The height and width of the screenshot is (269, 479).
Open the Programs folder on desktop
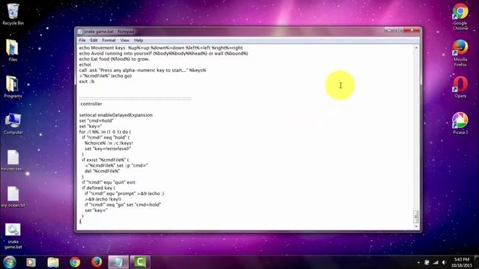click(13, 87)
